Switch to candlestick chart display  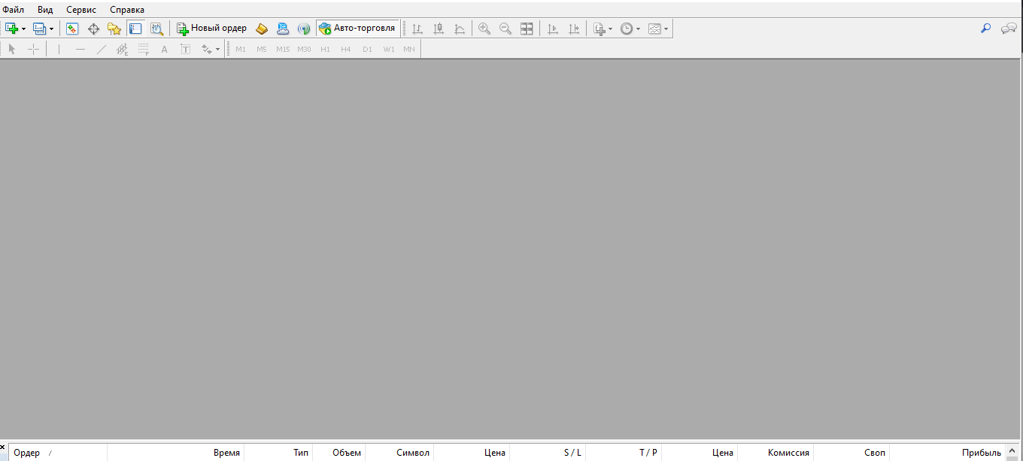pyautogui.click(x=439, y=29)
